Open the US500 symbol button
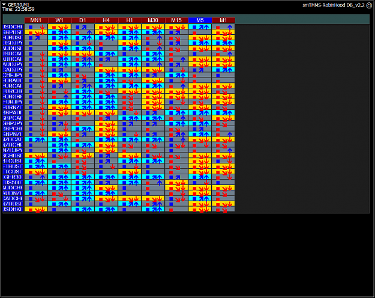Viewport: 375px width, 298px height. [x=13, y=182]
